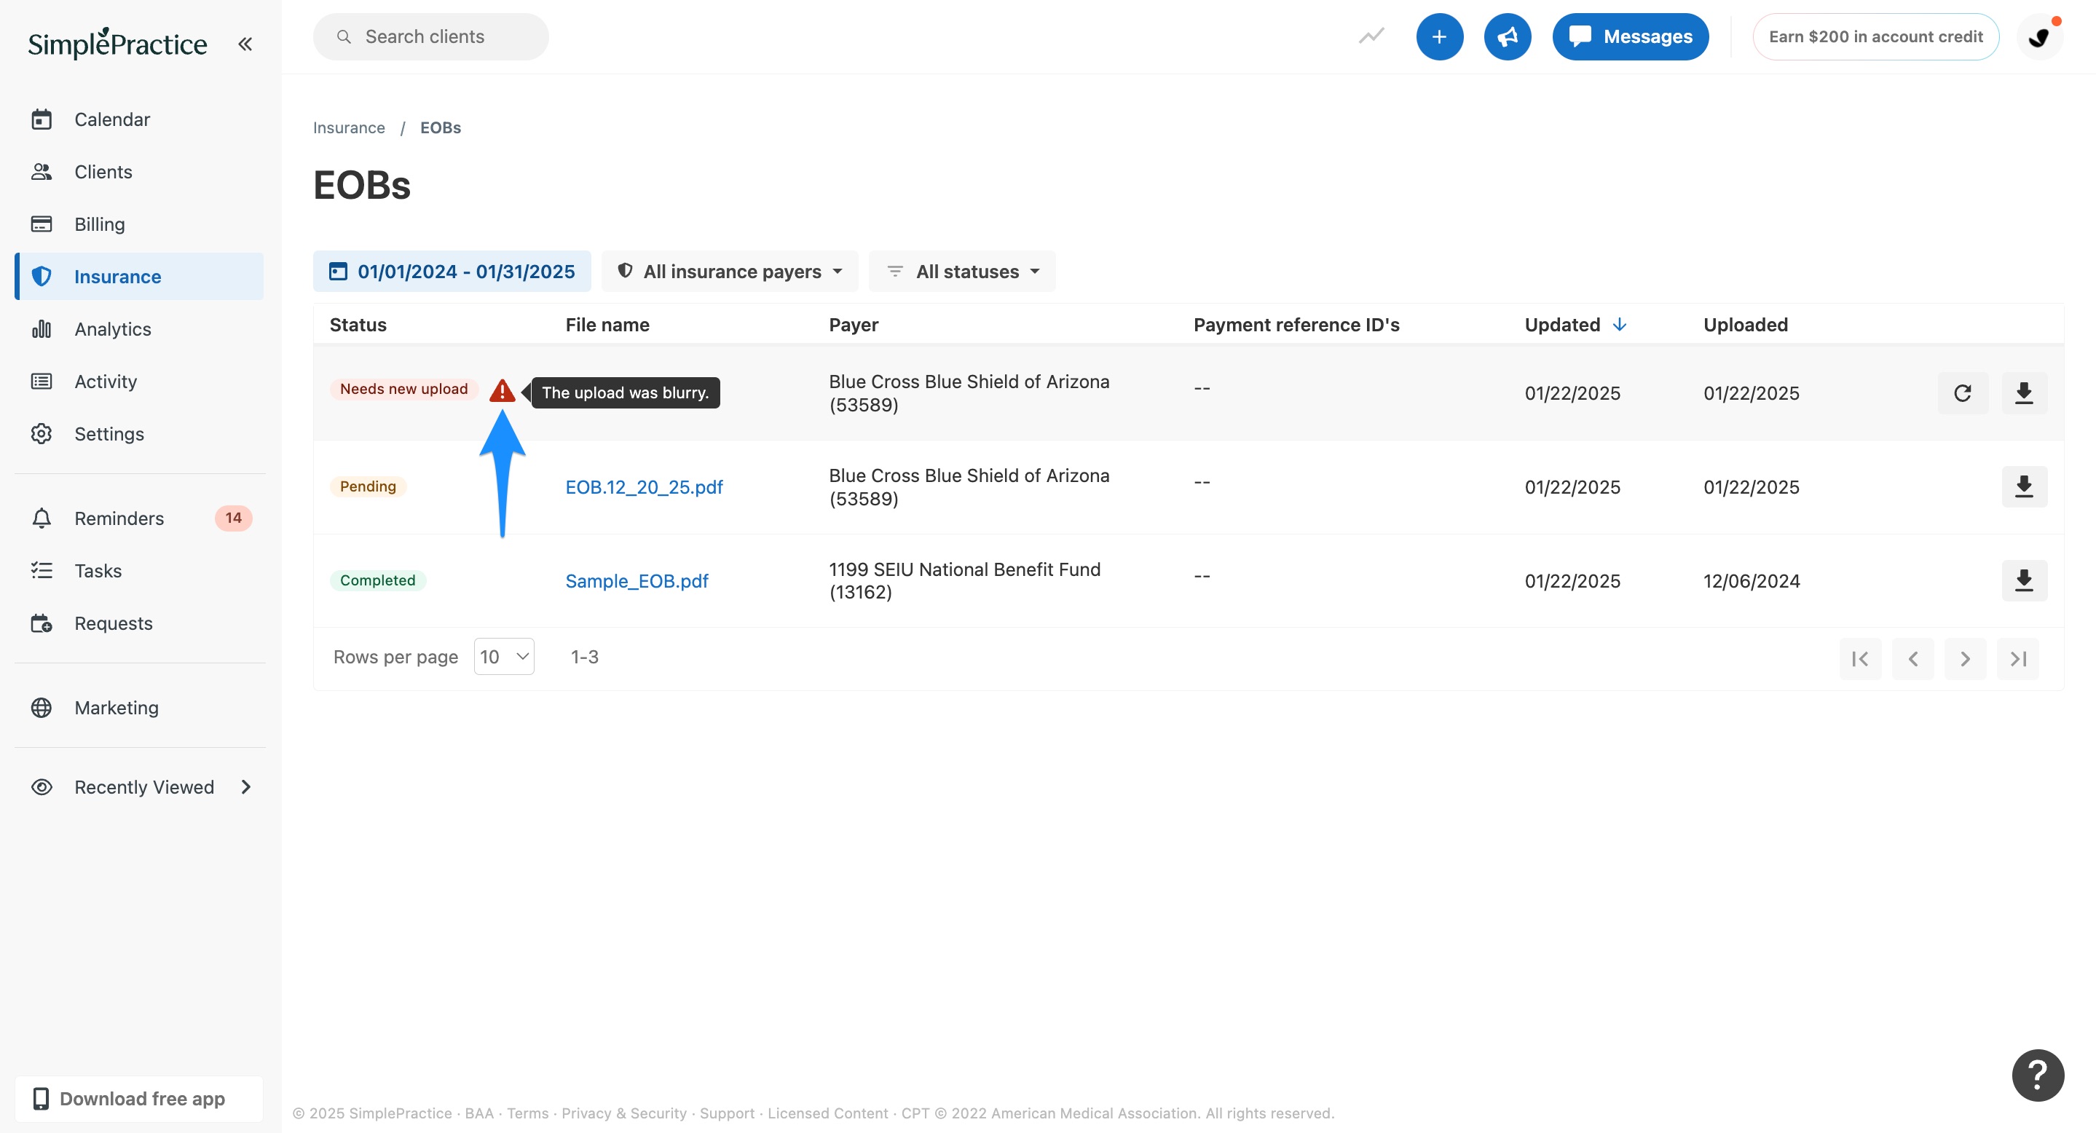Click Payer column header

click(854, 325)
